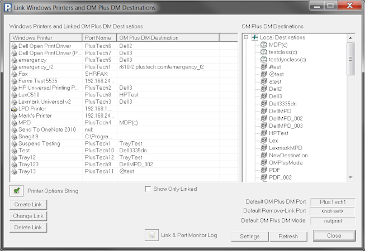
Task: Select the PDF destination in tree
Action: coord(274,170)
